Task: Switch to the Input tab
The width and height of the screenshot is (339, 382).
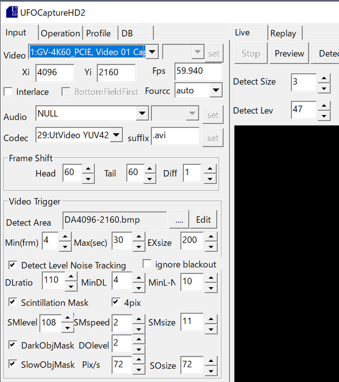Action: [x=20, y=32]
